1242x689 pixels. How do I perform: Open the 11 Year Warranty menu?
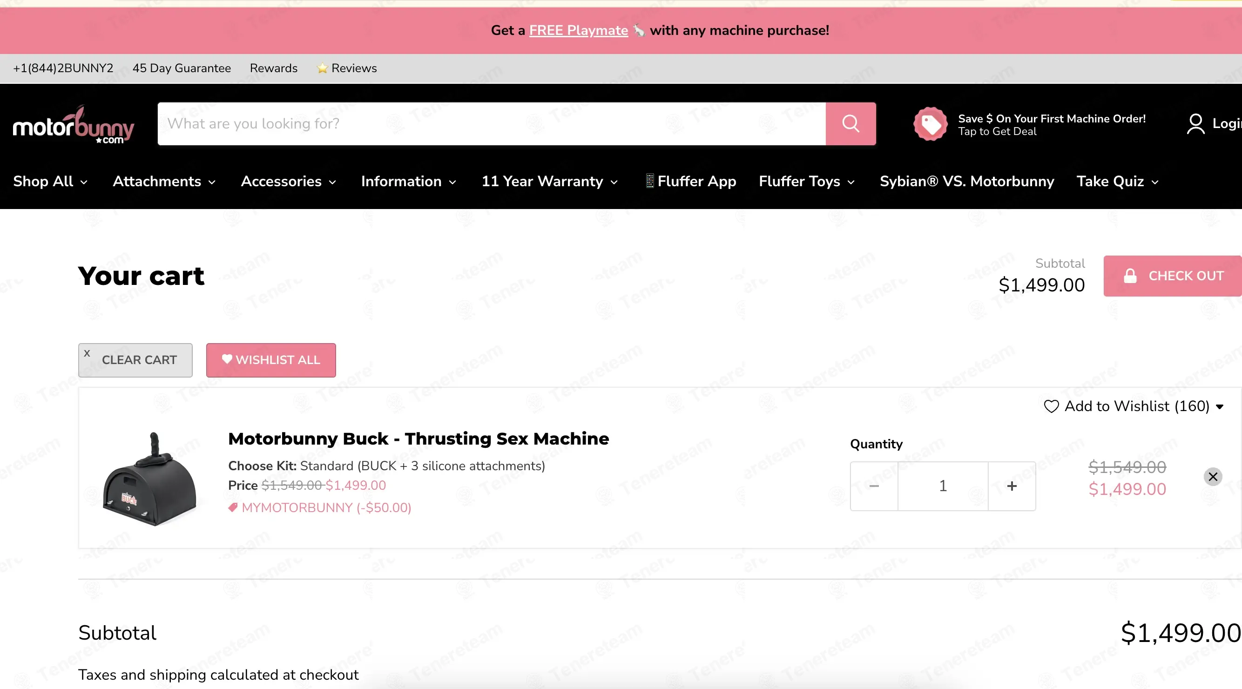pyautogui.click(x=550, y=181)
